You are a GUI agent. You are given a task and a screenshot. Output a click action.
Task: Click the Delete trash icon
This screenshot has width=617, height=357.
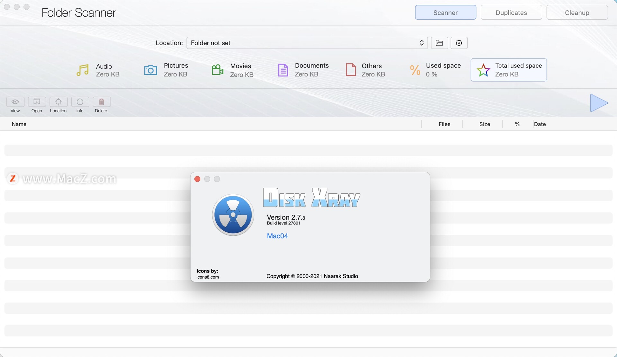101,102
